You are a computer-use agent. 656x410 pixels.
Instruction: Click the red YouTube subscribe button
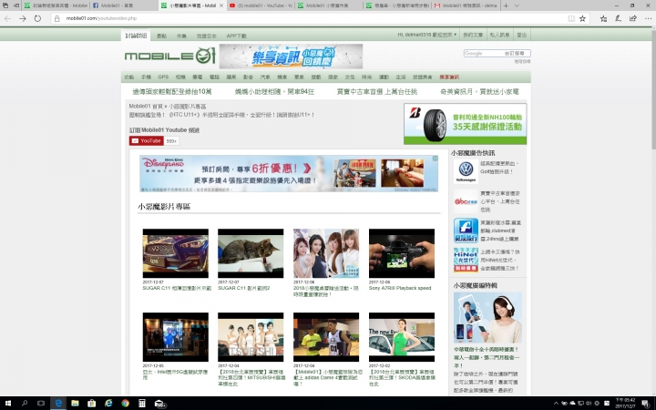pyautogui.click(x=147, y=141)
